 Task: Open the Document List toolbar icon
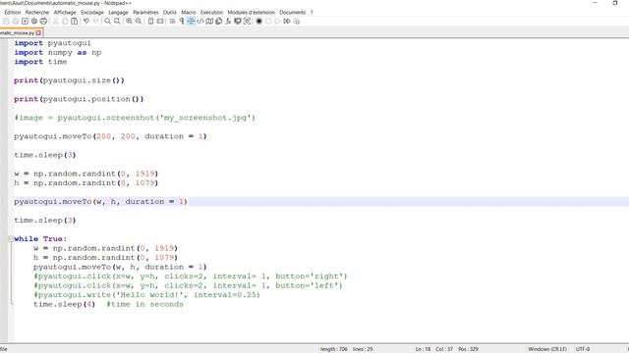[218, 22]
